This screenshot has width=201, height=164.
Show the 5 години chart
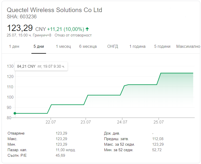[162, 46]
